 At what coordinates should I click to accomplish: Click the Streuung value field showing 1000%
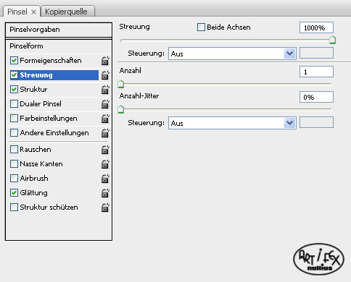tap(316, 27)
